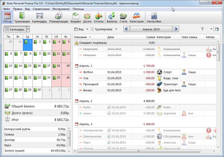Open Отчеты reports

coord(99,18)
